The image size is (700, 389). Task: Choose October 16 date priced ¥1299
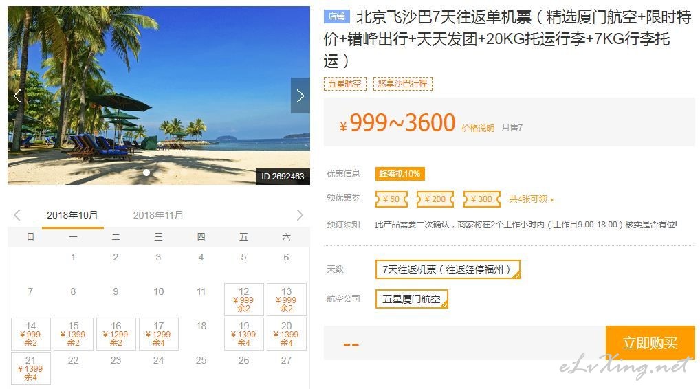coord(116,334)
